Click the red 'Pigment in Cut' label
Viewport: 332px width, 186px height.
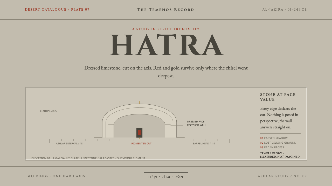(x=141, y=143)
